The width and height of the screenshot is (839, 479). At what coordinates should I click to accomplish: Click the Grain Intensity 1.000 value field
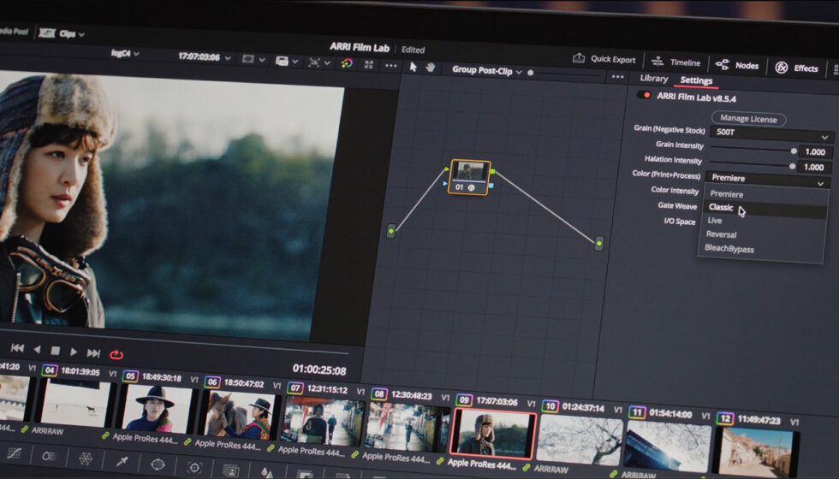[815, 152]
